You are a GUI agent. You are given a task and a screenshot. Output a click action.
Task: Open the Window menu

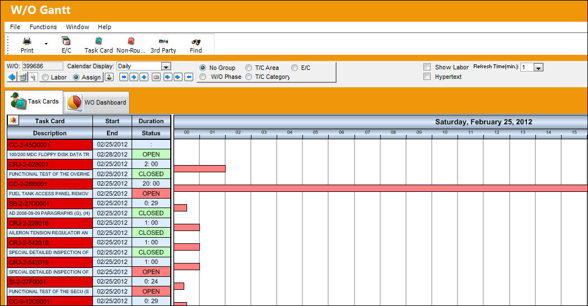pos(77,27)
